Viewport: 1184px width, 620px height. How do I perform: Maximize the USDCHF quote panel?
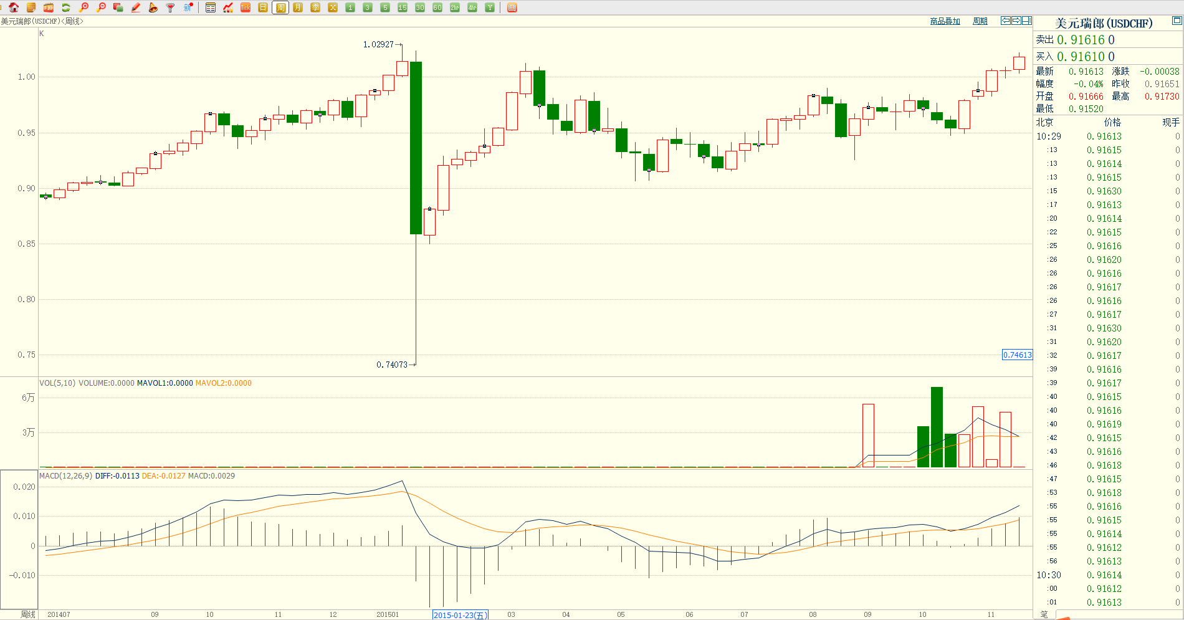tap(1177, 21)
